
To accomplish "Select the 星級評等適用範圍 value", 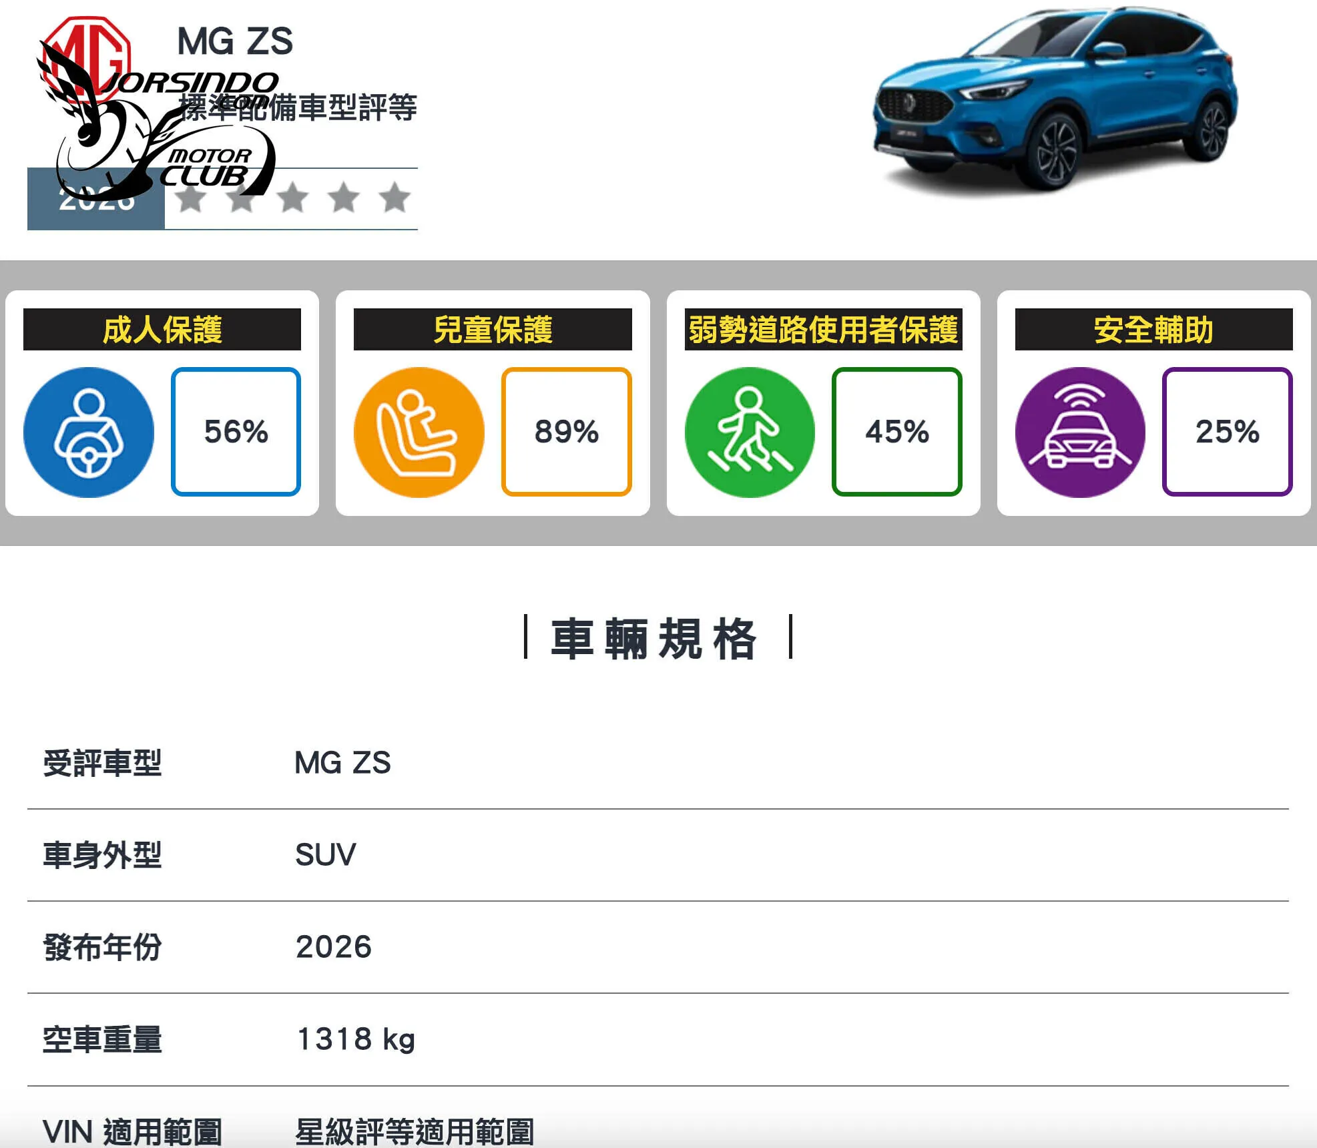I will [415, 1132].
